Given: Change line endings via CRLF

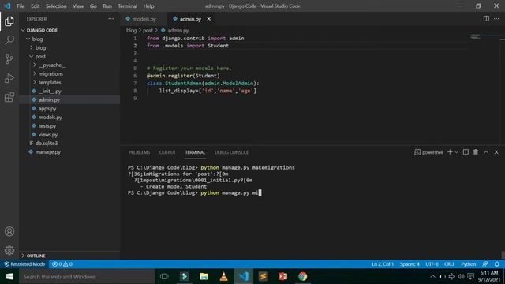Looking at the screenshot, I should [449, 264].
